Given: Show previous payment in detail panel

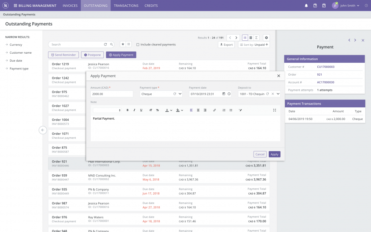Looking at the screenshot, I should pos(349,40).
